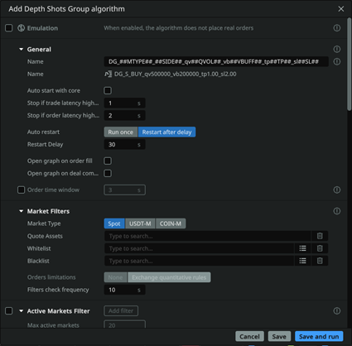Enable the Order time window checkbox
352x346 pixels.
(22, 190)
